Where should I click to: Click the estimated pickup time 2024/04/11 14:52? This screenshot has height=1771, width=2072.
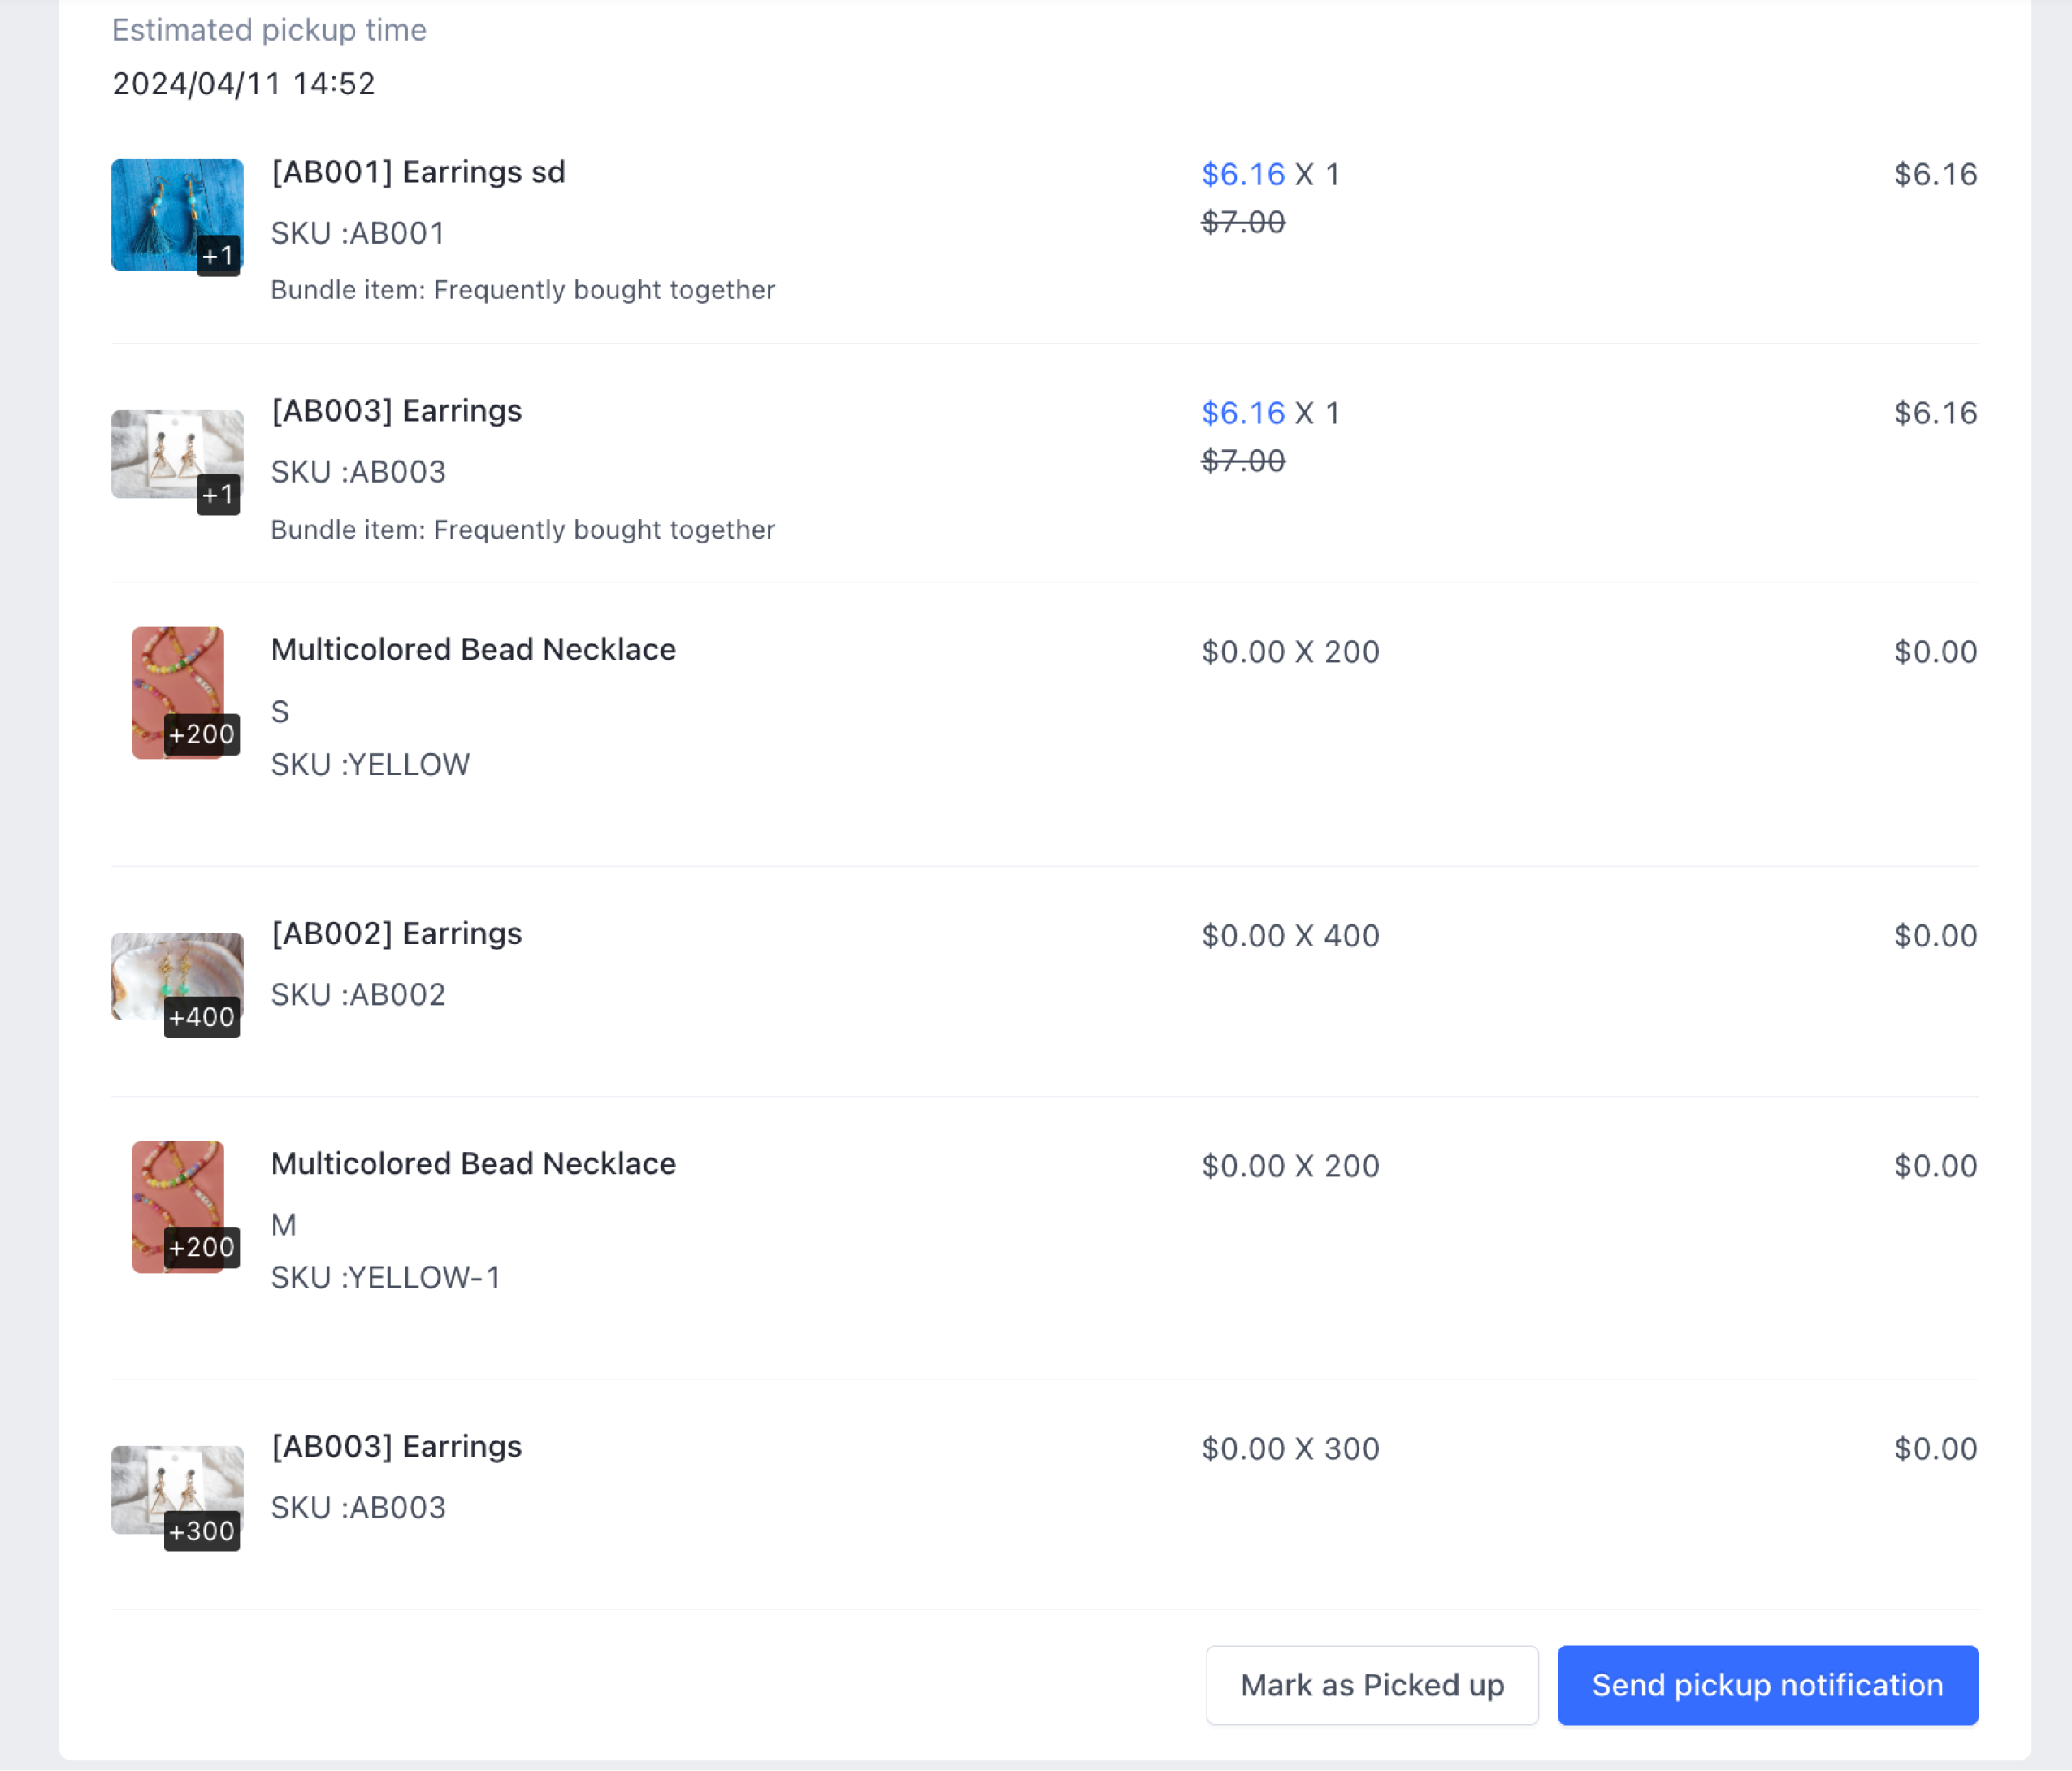(243, 84)
